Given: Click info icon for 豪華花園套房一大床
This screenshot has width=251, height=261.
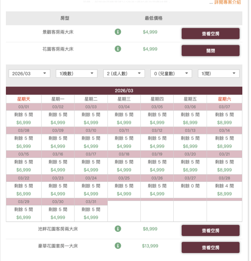Looking at the screenshot, I should (x=118, y=246).
